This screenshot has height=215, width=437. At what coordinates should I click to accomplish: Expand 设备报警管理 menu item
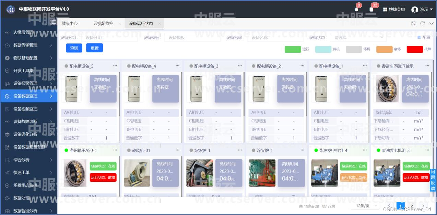29,83
